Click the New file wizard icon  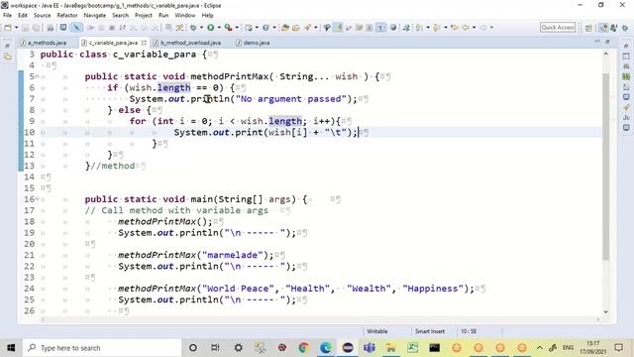(8, 28)
